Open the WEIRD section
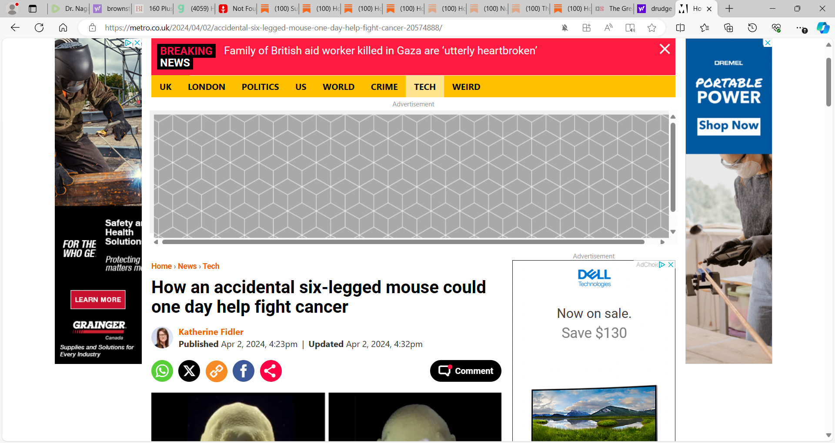 tap(466, 87)
